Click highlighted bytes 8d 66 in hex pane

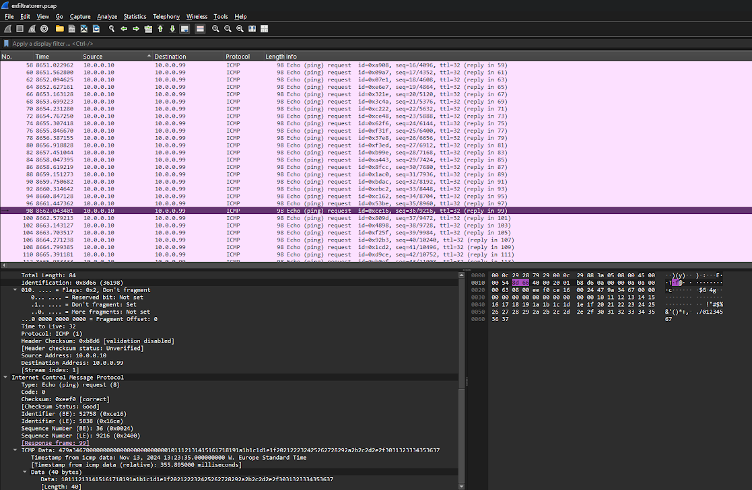(520, 283)
